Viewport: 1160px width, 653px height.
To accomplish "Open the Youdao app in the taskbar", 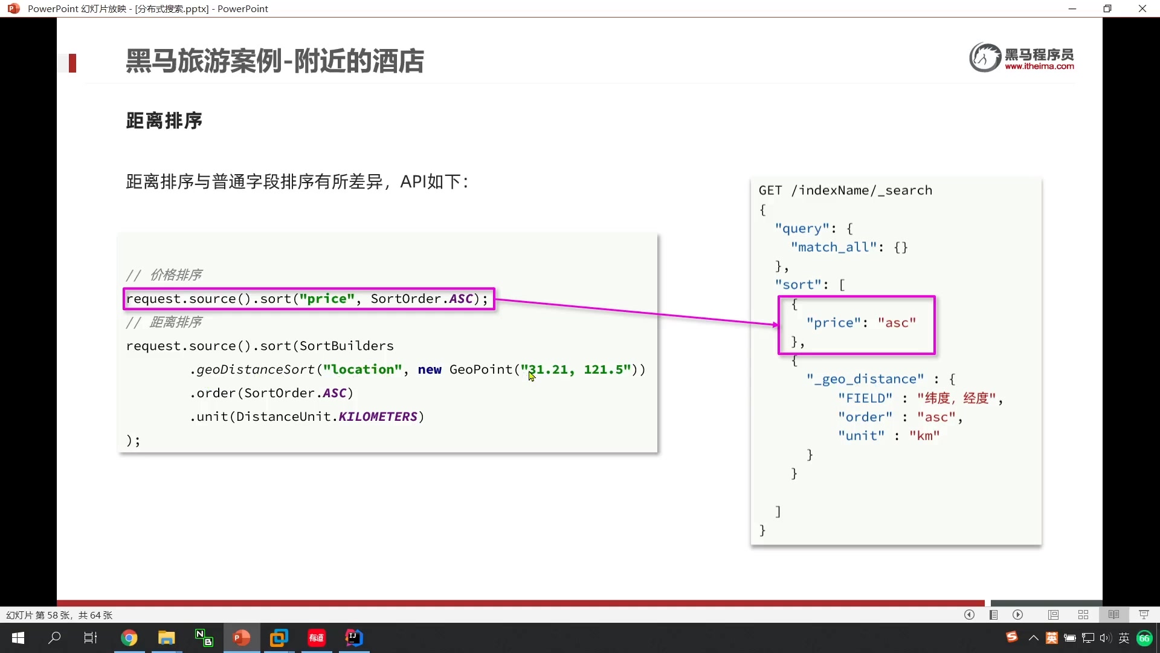I will coord(317,638).
